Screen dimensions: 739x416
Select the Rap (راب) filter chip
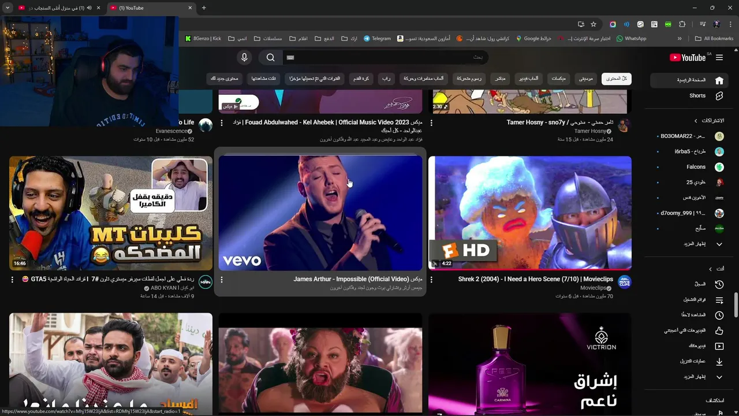pyautogui.click(x=386, y=79)
